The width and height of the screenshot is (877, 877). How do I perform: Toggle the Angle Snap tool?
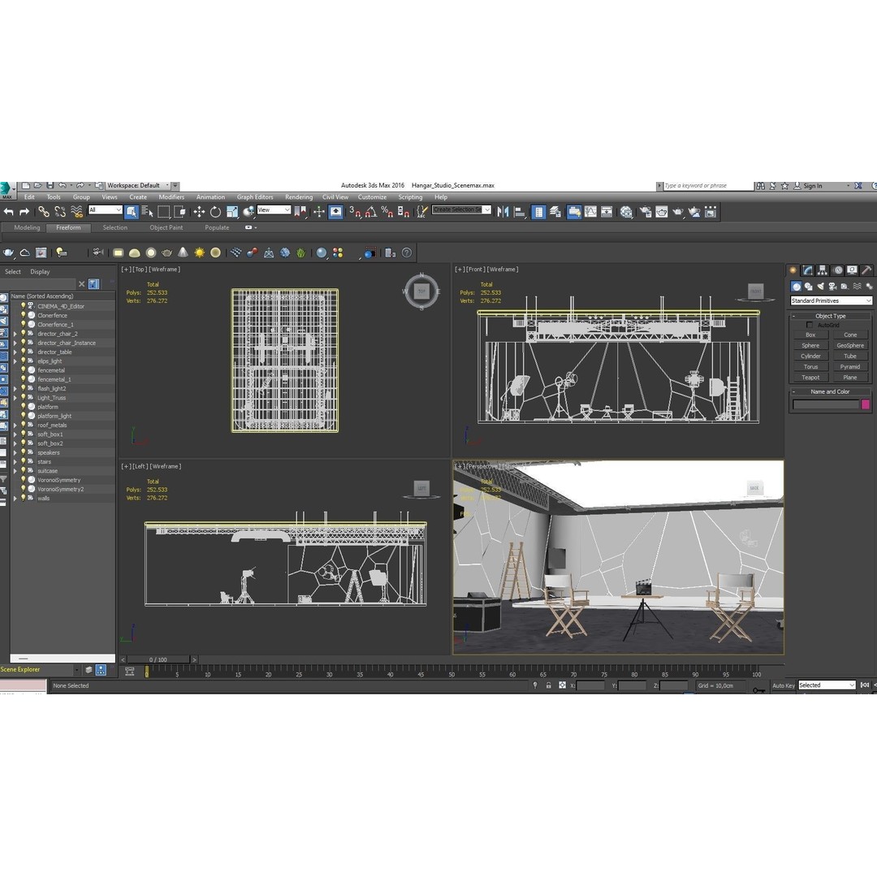point(371,212)
